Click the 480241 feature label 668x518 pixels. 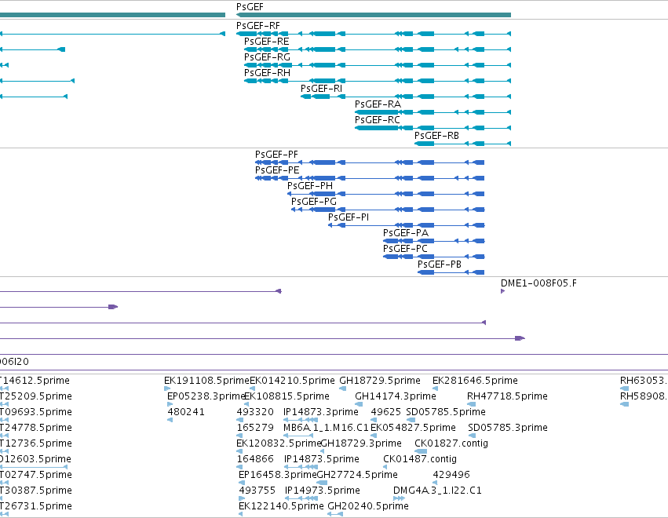tap(186, 412)
